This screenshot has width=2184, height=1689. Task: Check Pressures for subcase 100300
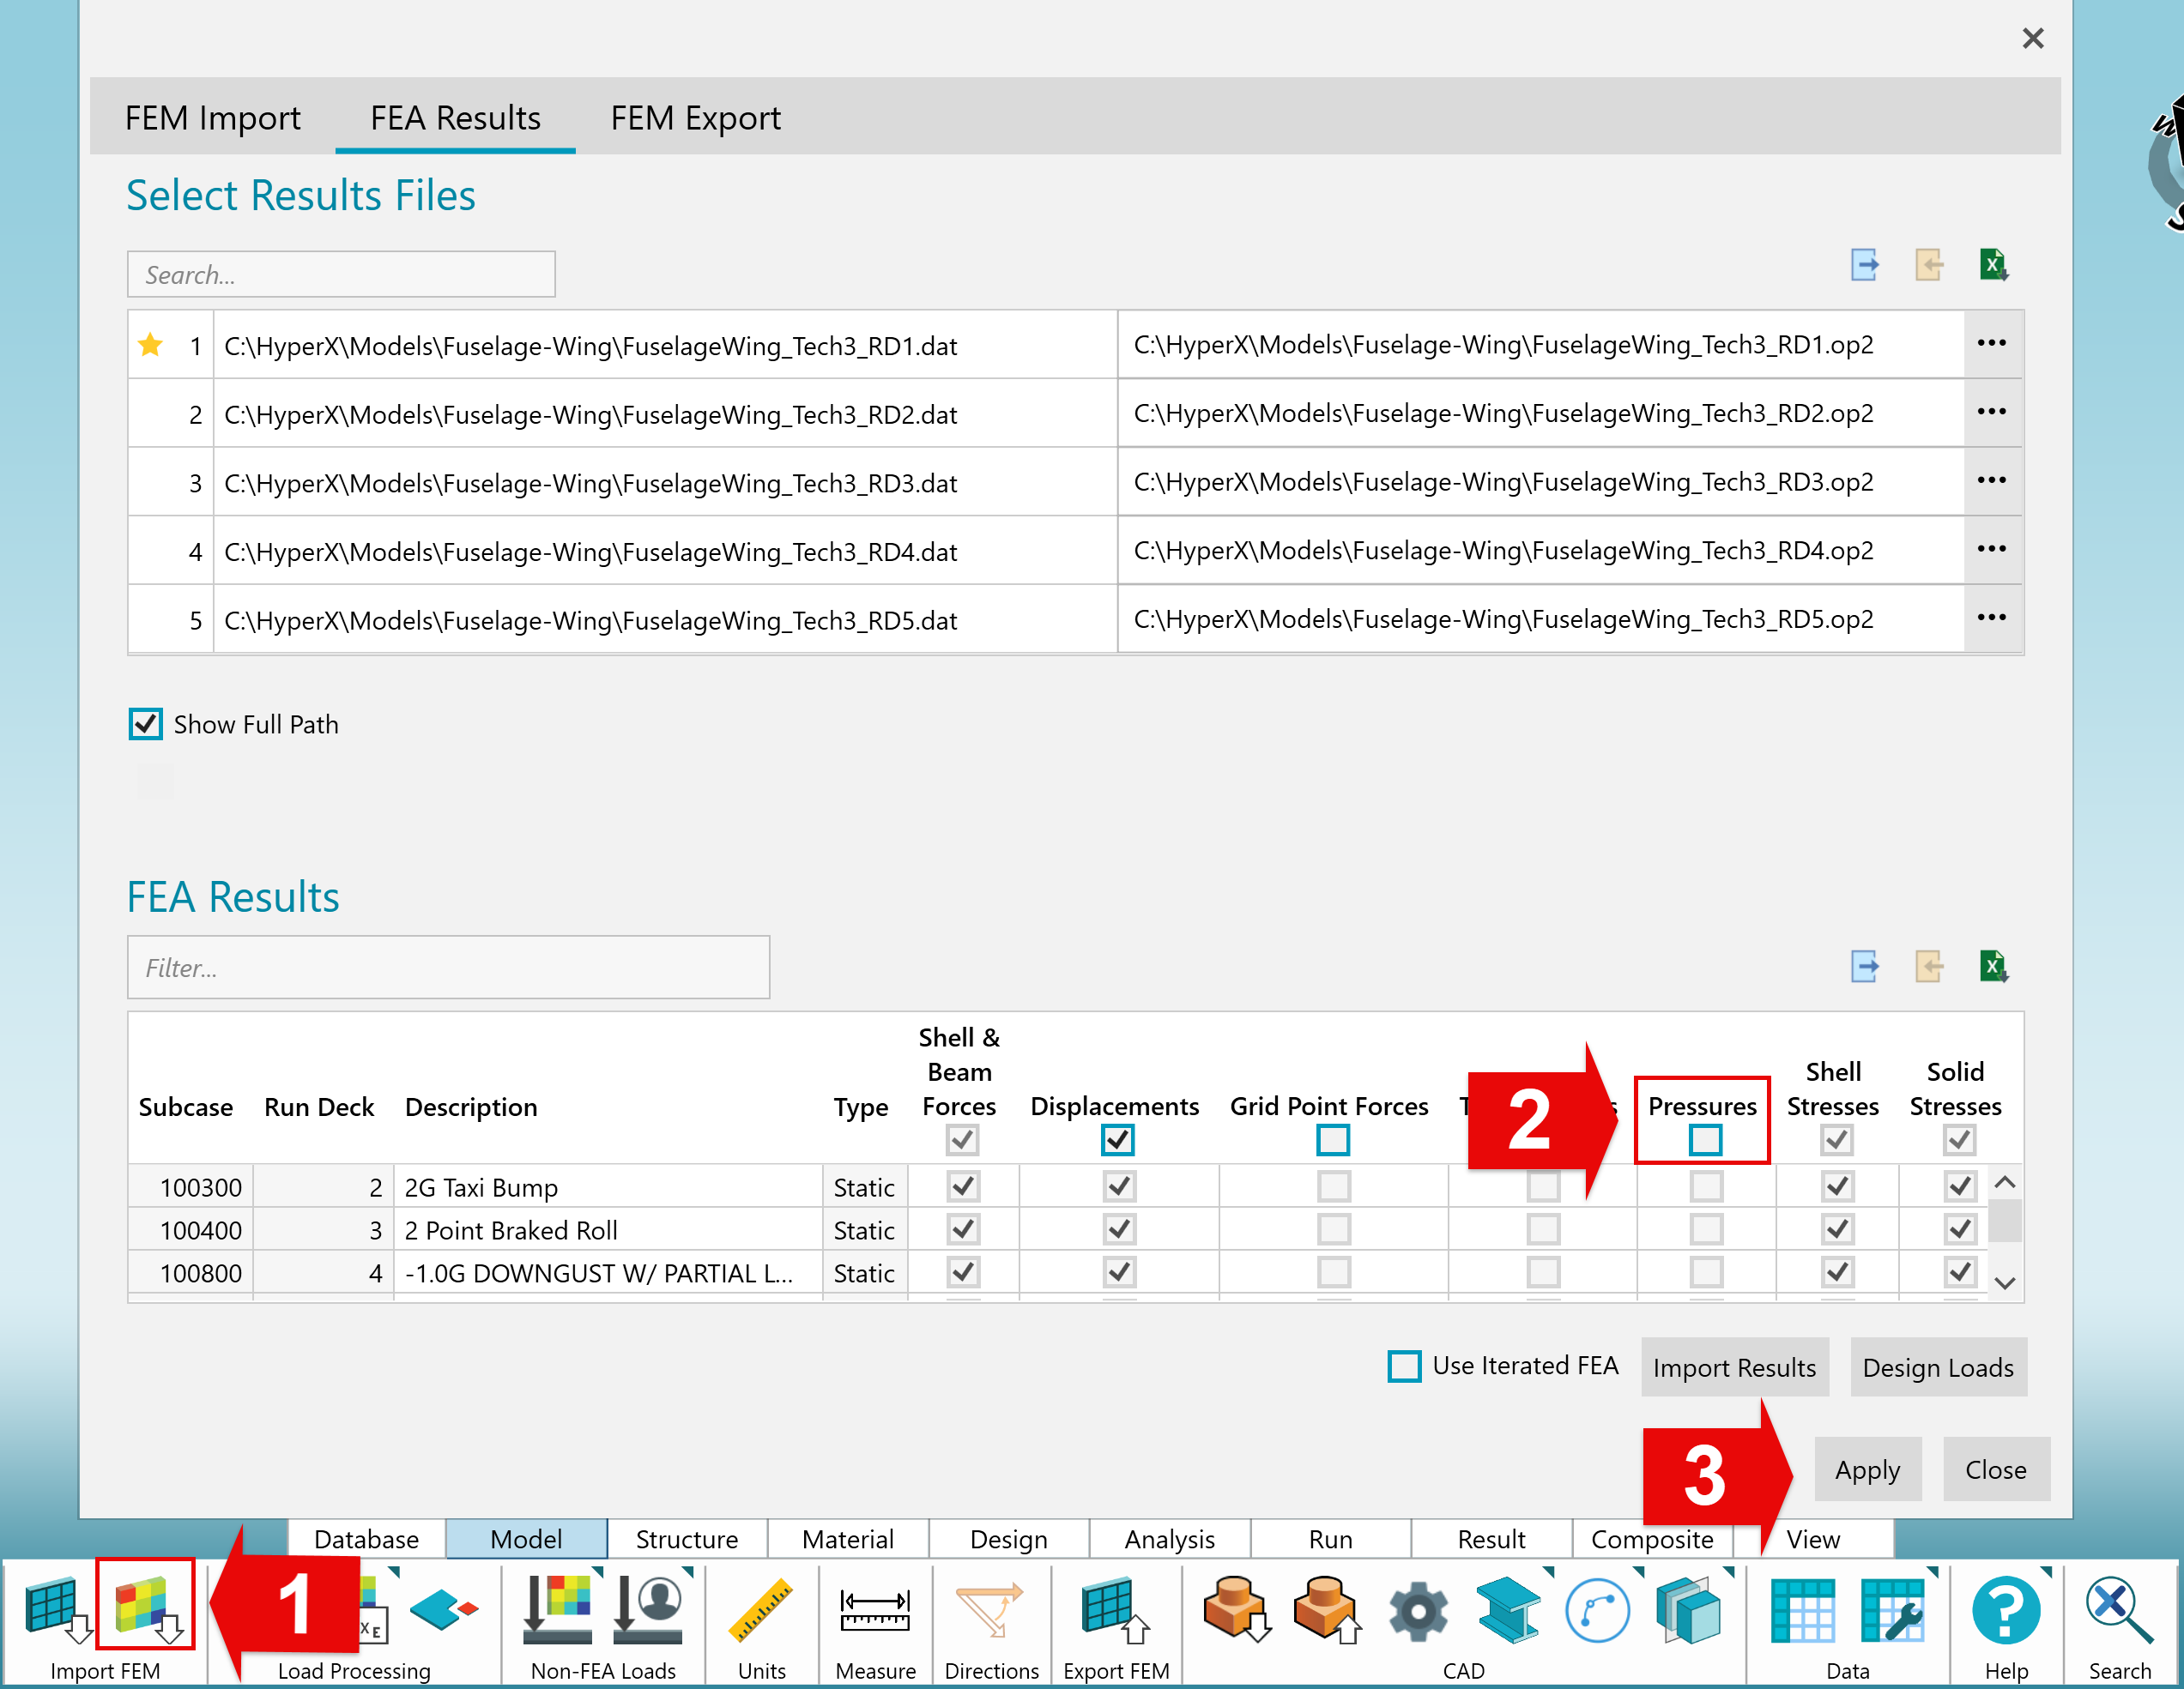point(1706,1186)
